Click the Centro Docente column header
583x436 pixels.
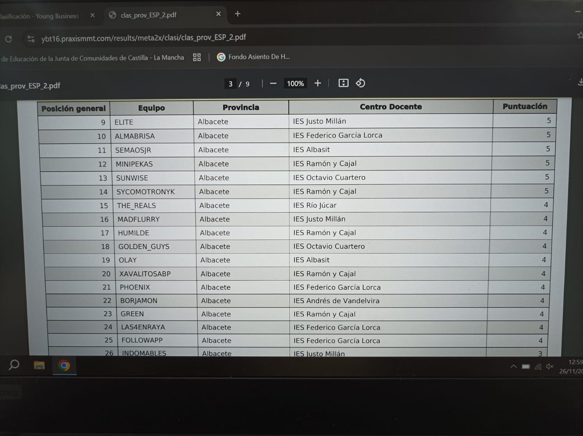click(391, 107)
